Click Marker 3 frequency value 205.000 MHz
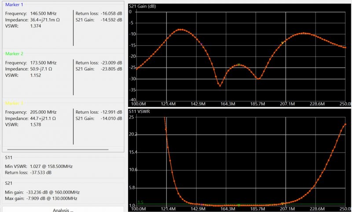The width and height of the screenshot is (352, 212). [x=43, y=112]
